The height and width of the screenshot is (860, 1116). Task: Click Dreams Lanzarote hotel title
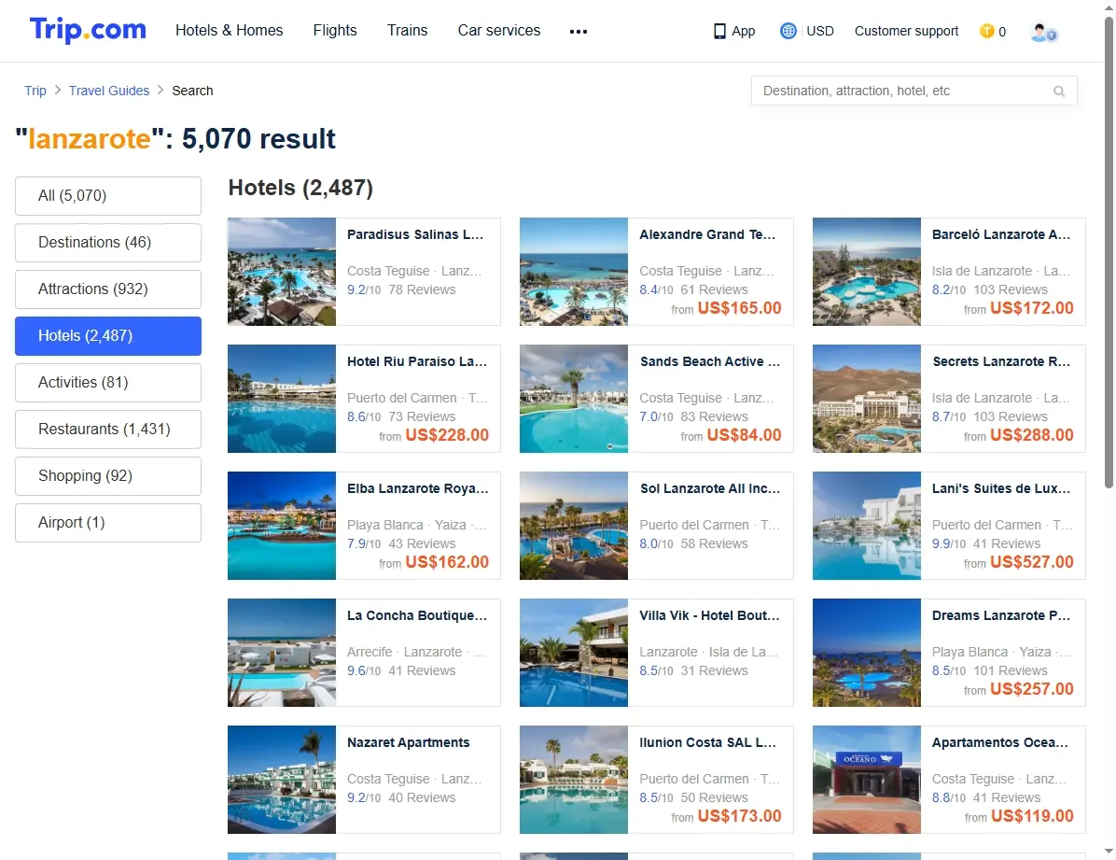[1001, 615]
